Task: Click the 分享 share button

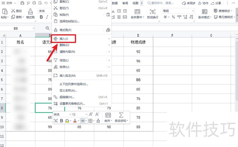Action: click(x=216, y=3)
